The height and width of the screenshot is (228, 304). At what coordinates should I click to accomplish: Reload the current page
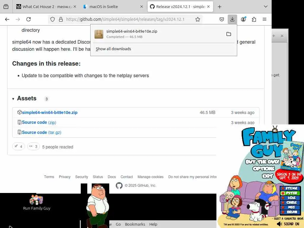(28, 19)
